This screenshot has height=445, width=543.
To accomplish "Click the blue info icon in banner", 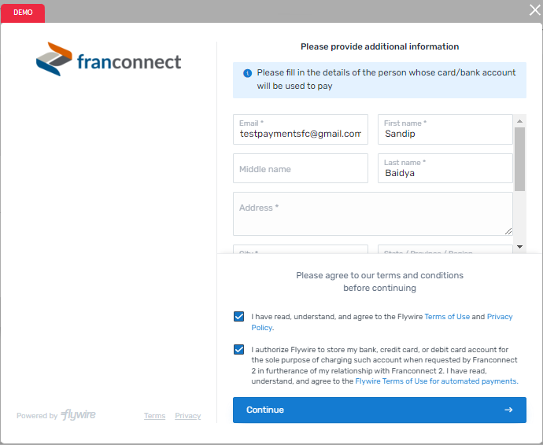I will [247, 73].
